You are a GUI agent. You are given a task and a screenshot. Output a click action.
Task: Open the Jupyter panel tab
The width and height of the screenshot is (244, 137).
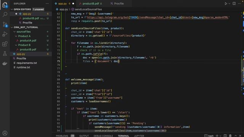click(139, 135)
